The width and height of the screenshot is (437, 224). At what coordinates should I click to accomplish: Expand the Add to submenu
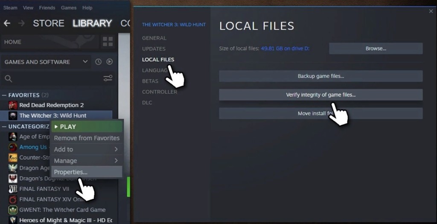click(87, 149)
